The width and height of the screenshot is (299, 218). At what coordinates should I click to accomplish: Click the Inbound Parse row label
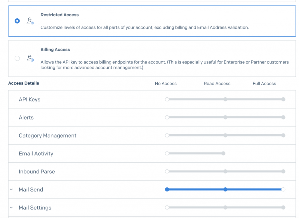tap(37, 172)
